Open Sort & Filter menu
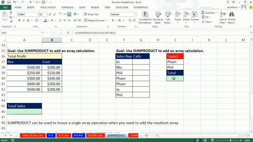 (x=223, y=18)
